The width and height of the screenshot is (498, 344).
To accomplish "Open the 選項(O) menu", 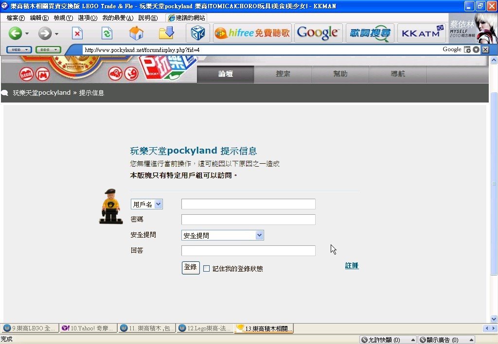I will pos(88,18).
